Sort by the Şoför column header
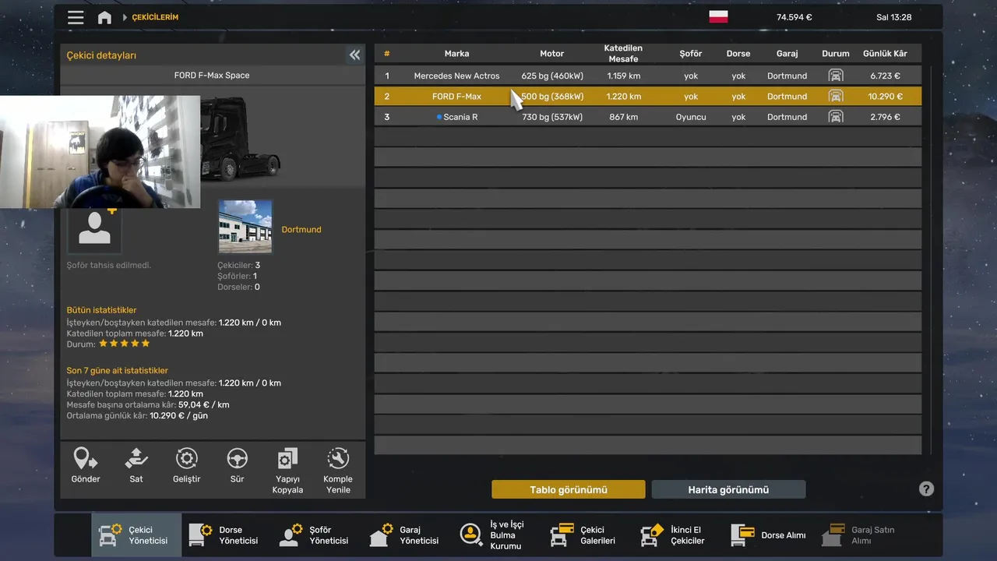Image resolution: width=997 pixels, height=561 pixels. pos(691,54)
